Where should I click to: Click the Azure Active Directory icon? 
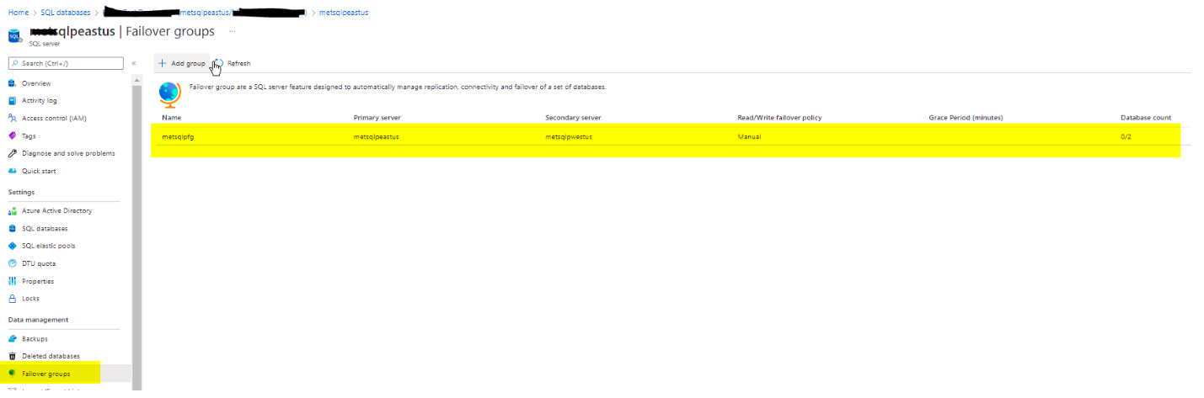[12, 211]
